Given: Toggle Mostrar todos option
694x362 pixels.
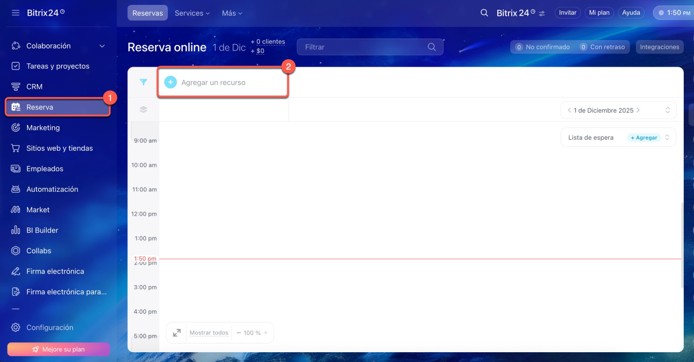Looking at the screenshot, I should pos(209,333).
